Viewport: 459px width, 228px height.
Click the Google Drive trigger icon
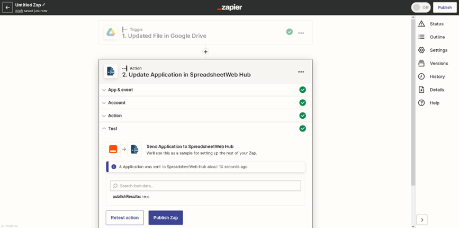(111, 32)
